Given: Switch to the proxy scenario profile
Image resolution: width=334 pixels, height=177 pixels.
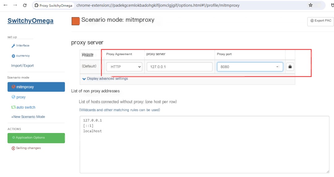Looking at the screenshot, I should click(19, 97).
